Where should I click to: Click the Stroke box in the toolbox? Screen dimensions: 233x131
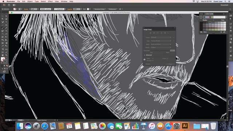click(x=5, y=61)
